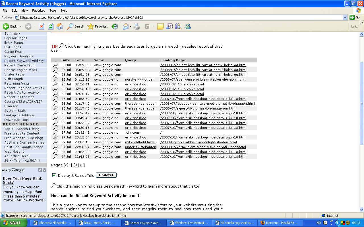Launch the Messenger people toolbar icon

pyautogui.click(x=188, y=26)
